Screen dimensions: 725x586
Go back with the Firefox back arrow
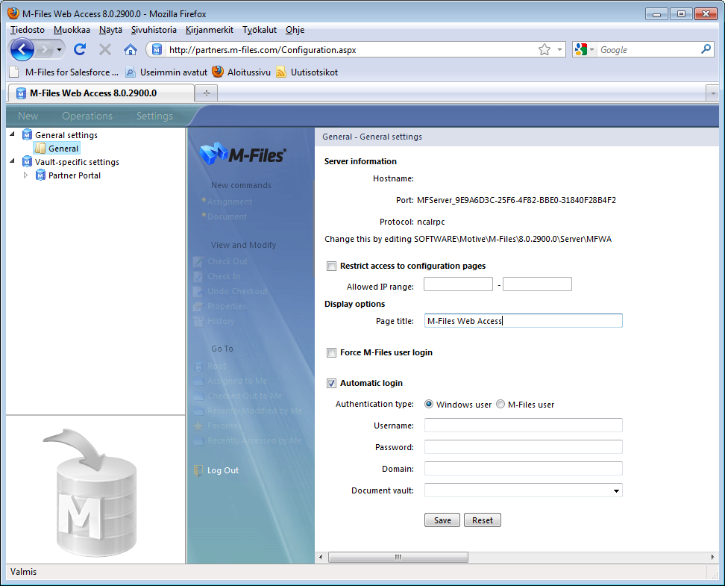pyautogui.click(x=22, y=49)
